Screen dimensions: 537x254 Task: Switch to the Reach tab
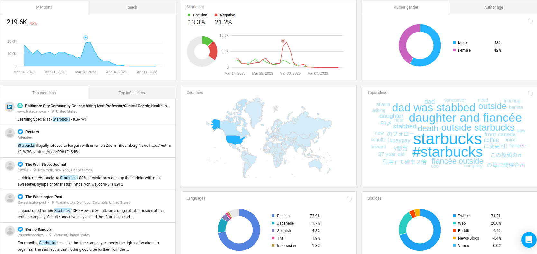click(x=132, y=7)
